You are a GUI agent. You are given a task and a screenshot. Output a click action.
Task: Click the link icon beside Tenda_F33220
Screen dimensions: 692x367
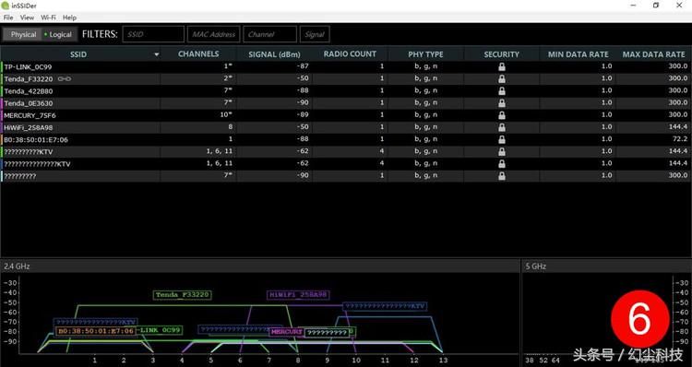65,79
